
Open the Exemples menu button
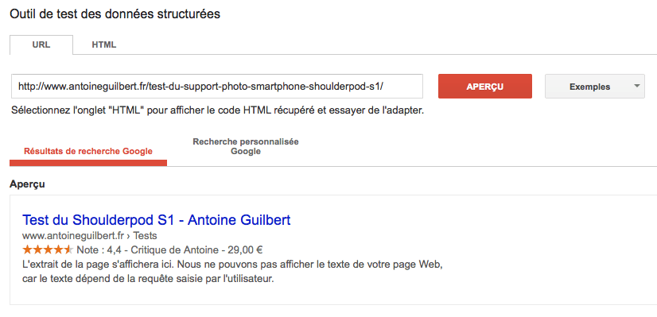click(x=595, y=87)
